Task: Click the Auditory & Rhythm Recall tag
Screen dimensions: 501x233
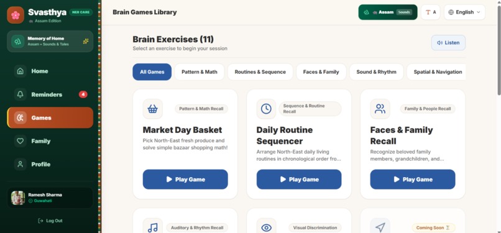Action: pos(197,228)
